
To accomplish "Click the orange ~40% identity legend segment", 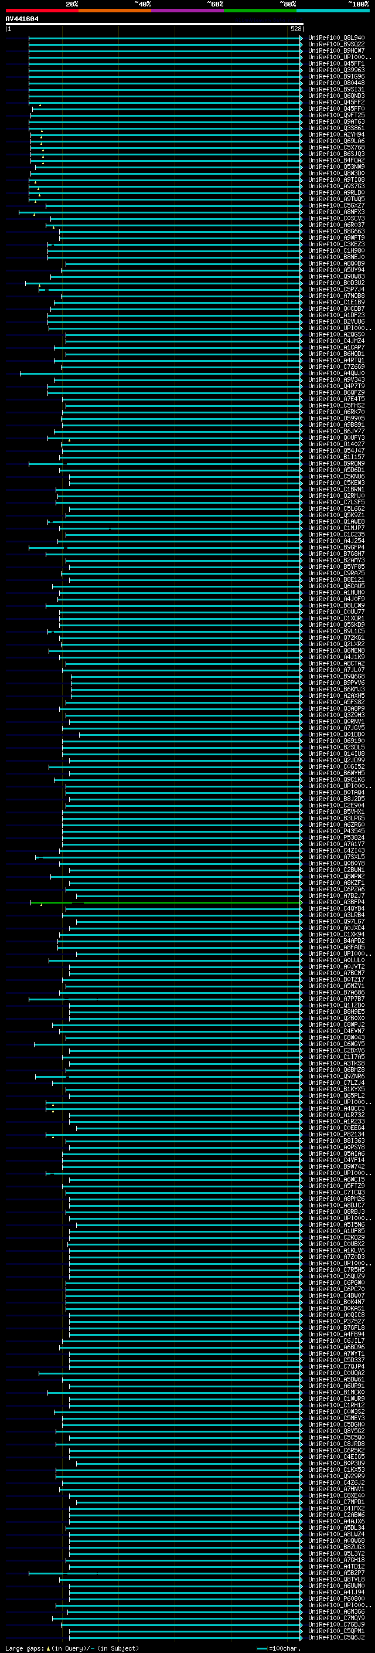I will point(115,11).
